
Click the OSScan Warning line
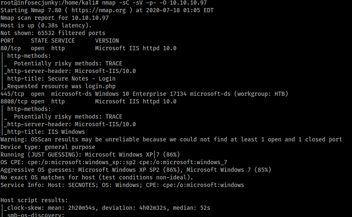(x=171, y=139)
